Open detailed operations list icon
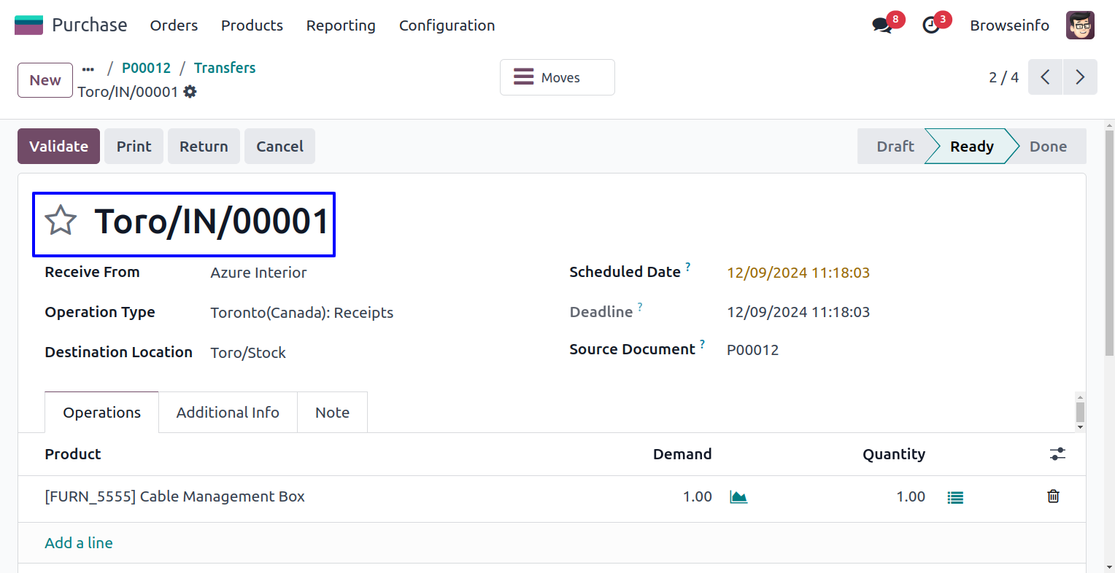Image resolution: width=1115 pixels, height=573 pixels. tap(955, 497)
